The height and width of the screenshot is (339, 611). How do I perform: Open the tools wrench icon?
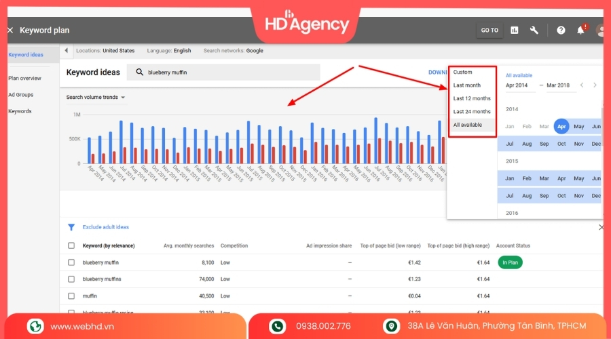tap(534, 31)
